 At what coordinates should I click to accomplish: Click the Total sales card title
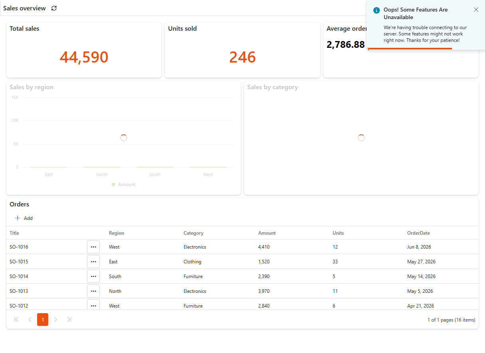[x=24, y=29]
